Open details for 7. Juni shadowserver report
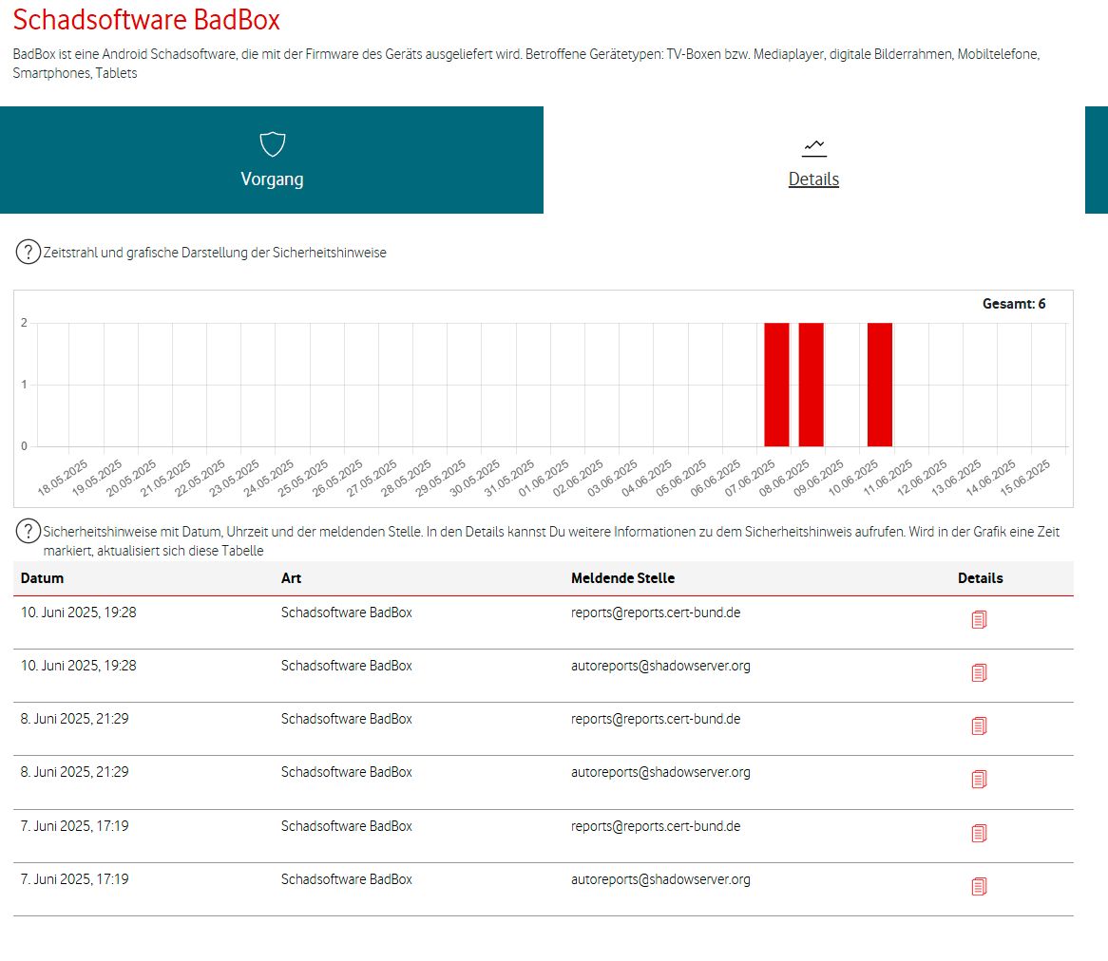The image size is (1108, 961). [x=979, y=886]
